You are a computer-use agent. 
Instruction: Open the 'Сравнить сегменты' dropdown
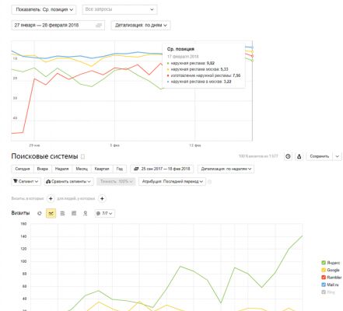click(68, 181)
